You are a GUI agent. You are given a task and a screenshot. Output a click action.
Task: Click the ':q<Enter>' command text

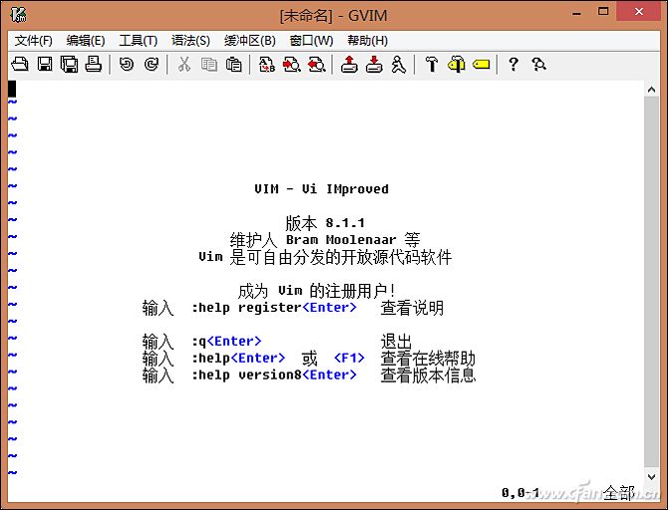(226, 341)
